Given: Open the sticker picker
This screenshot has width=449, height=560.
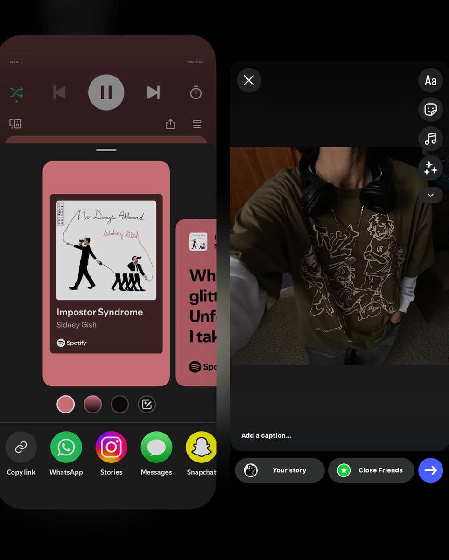Looking at the screenshot, I should 430,110.
